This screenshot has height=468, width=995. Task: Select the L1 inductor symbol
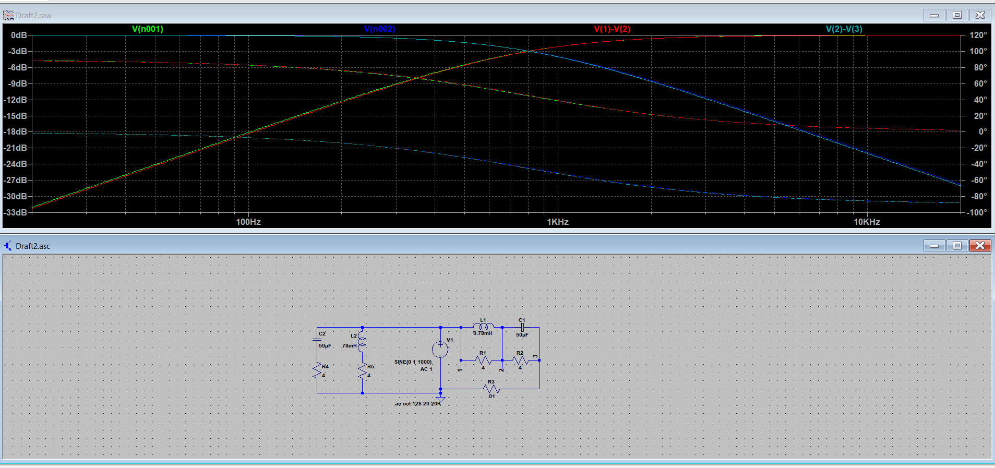tap(484, 327)
